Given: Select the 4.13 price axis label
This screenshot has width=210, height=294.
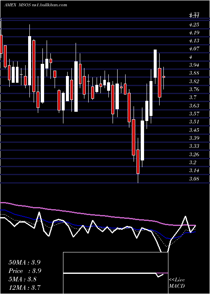Looking at the screenshot, I should tap(194, 41).
